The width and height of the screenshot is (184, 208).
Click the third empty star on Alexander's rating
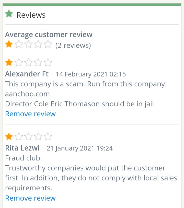(x=28, y=62)
